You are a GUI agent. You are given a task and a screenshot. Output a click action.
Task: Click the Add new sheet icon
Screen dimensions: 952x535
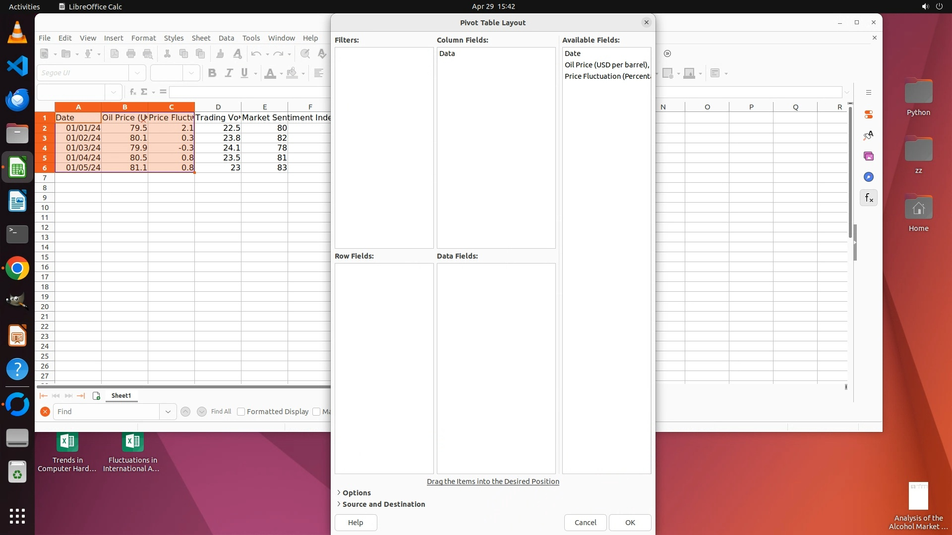click(96, 396)
